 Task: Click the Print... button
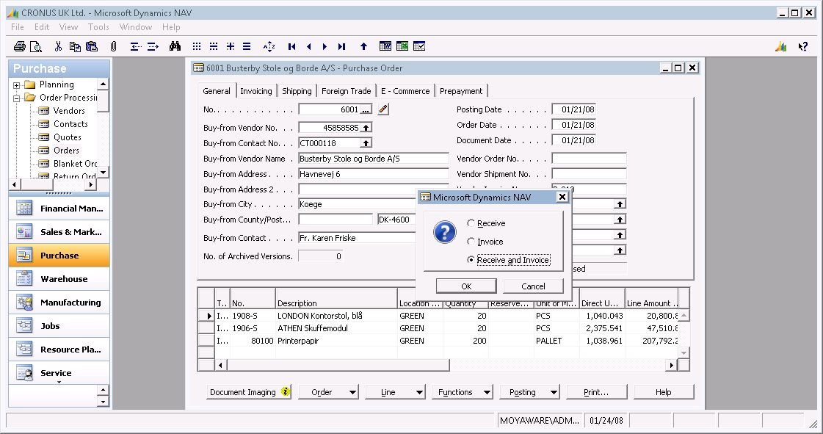pos(596,392)
